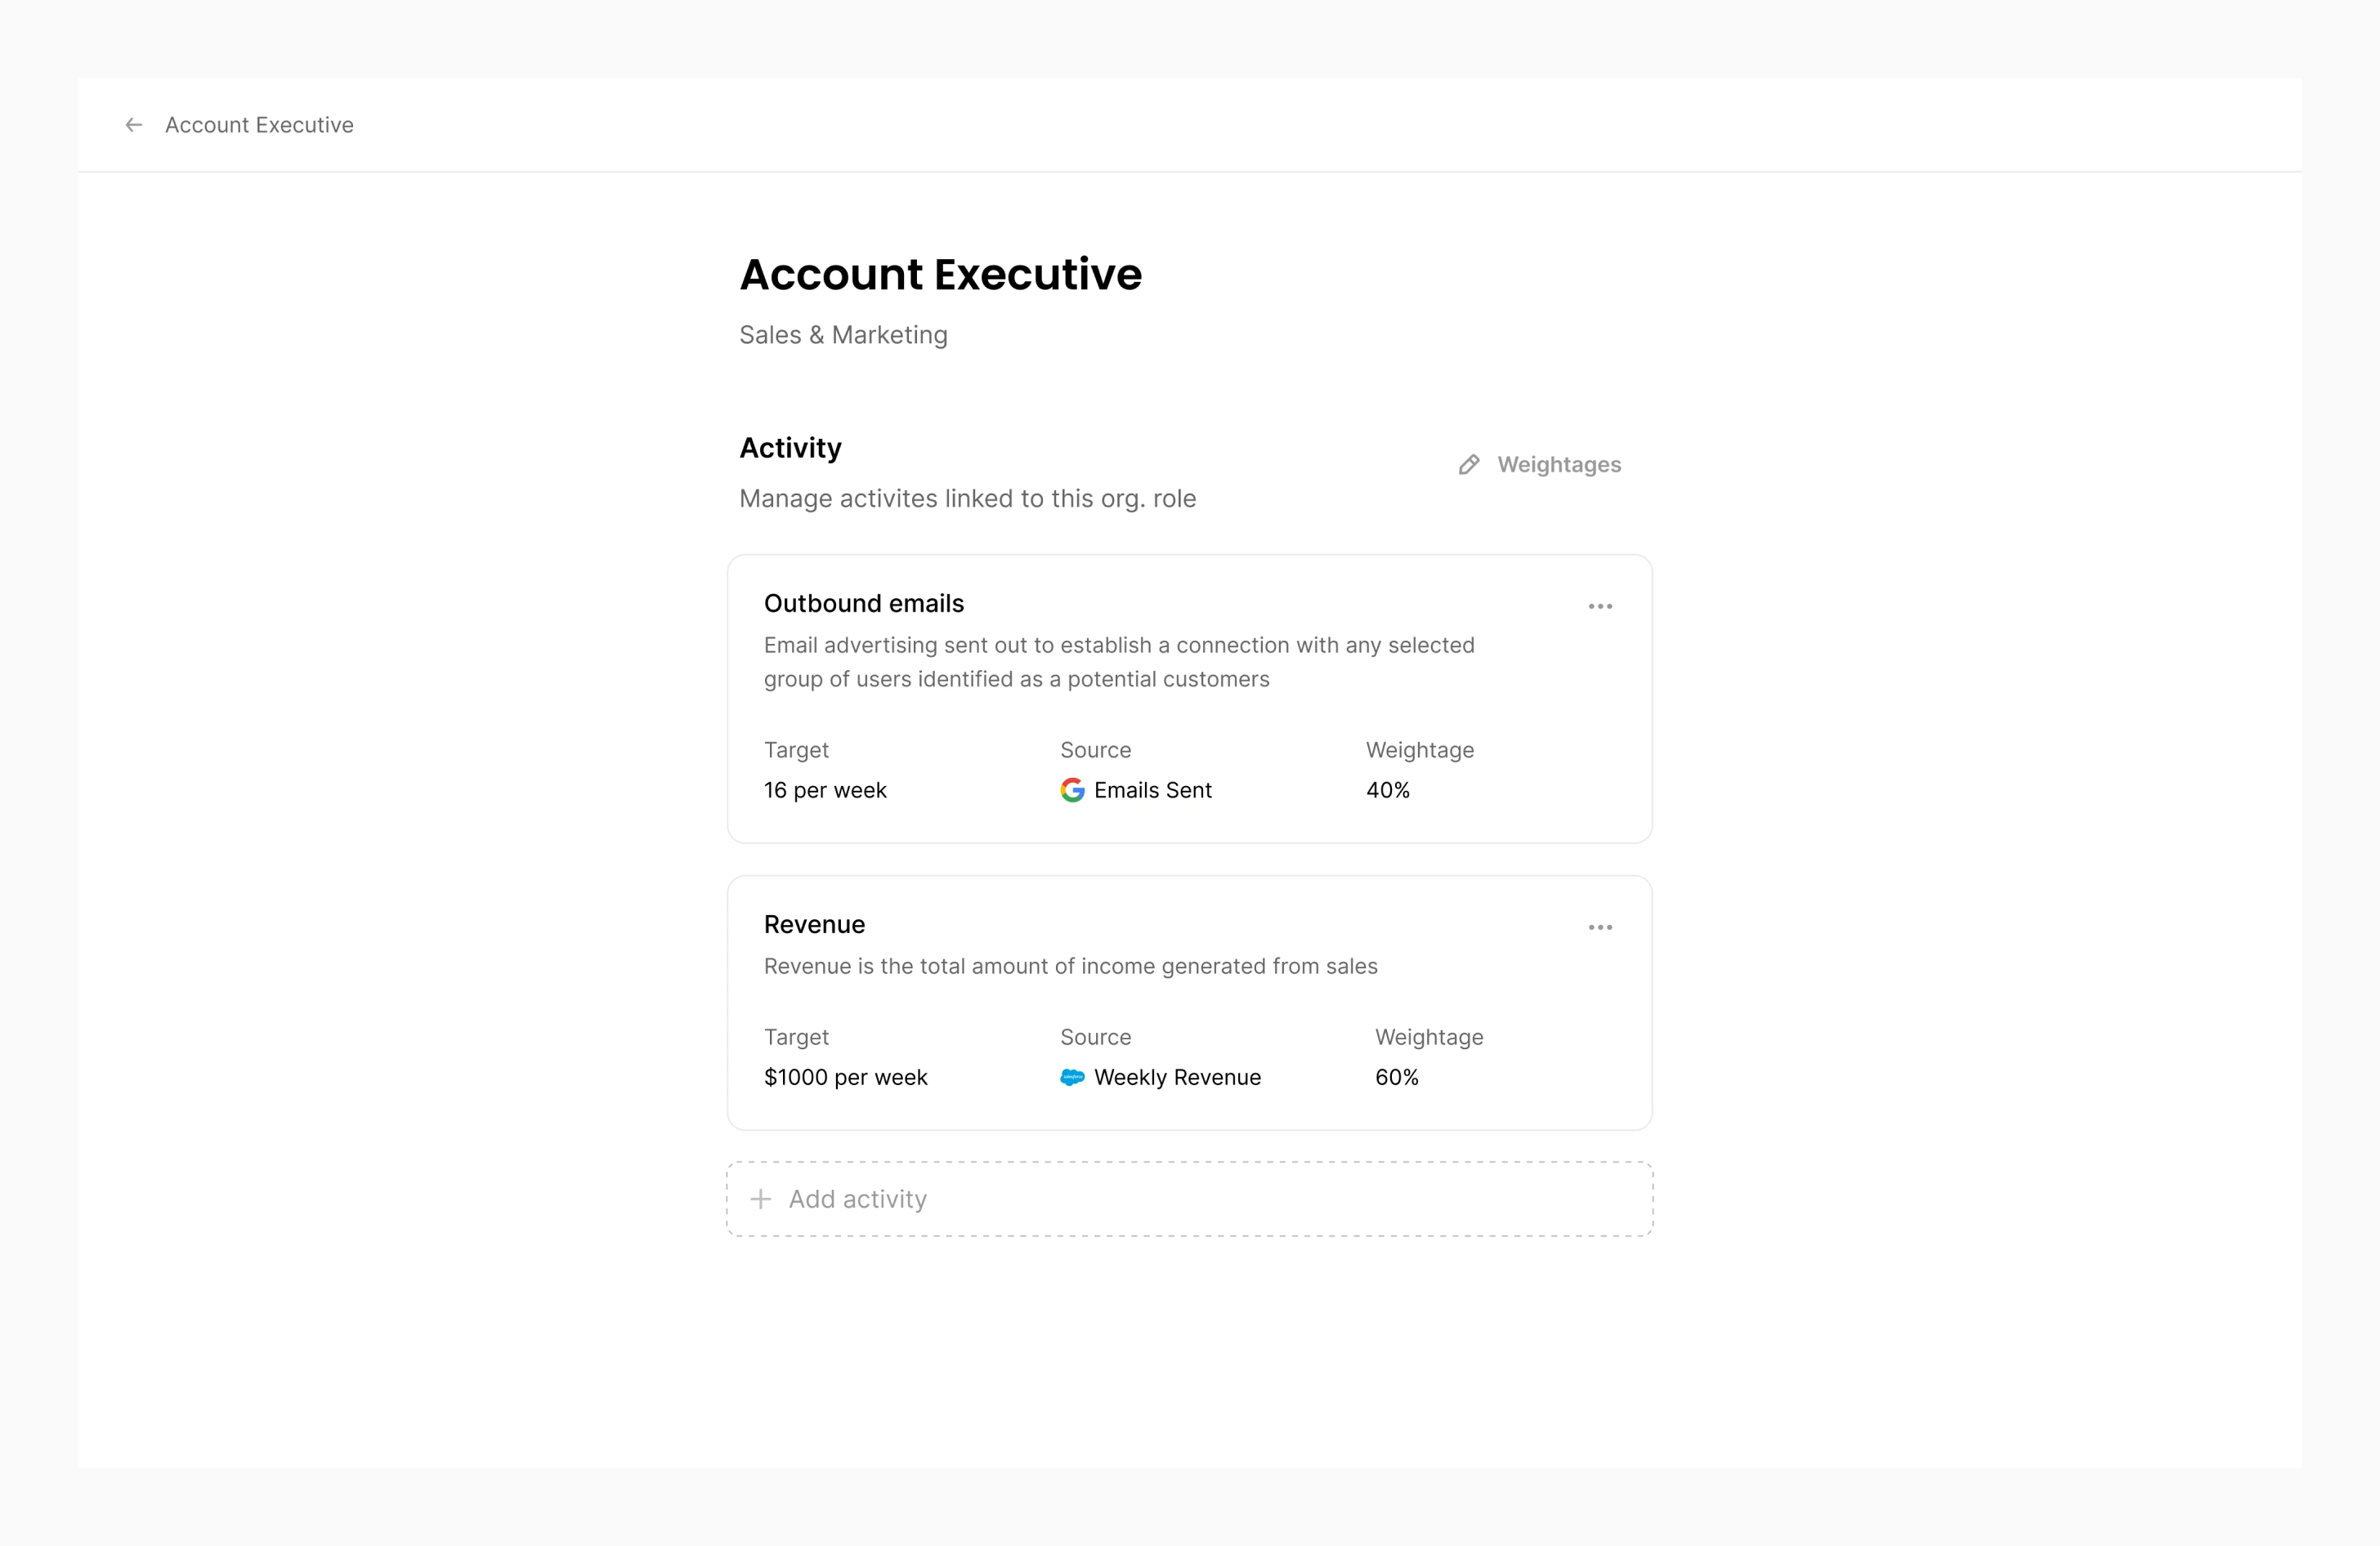Click the Weekly Revenue source label

(x=1177, y=1078)
